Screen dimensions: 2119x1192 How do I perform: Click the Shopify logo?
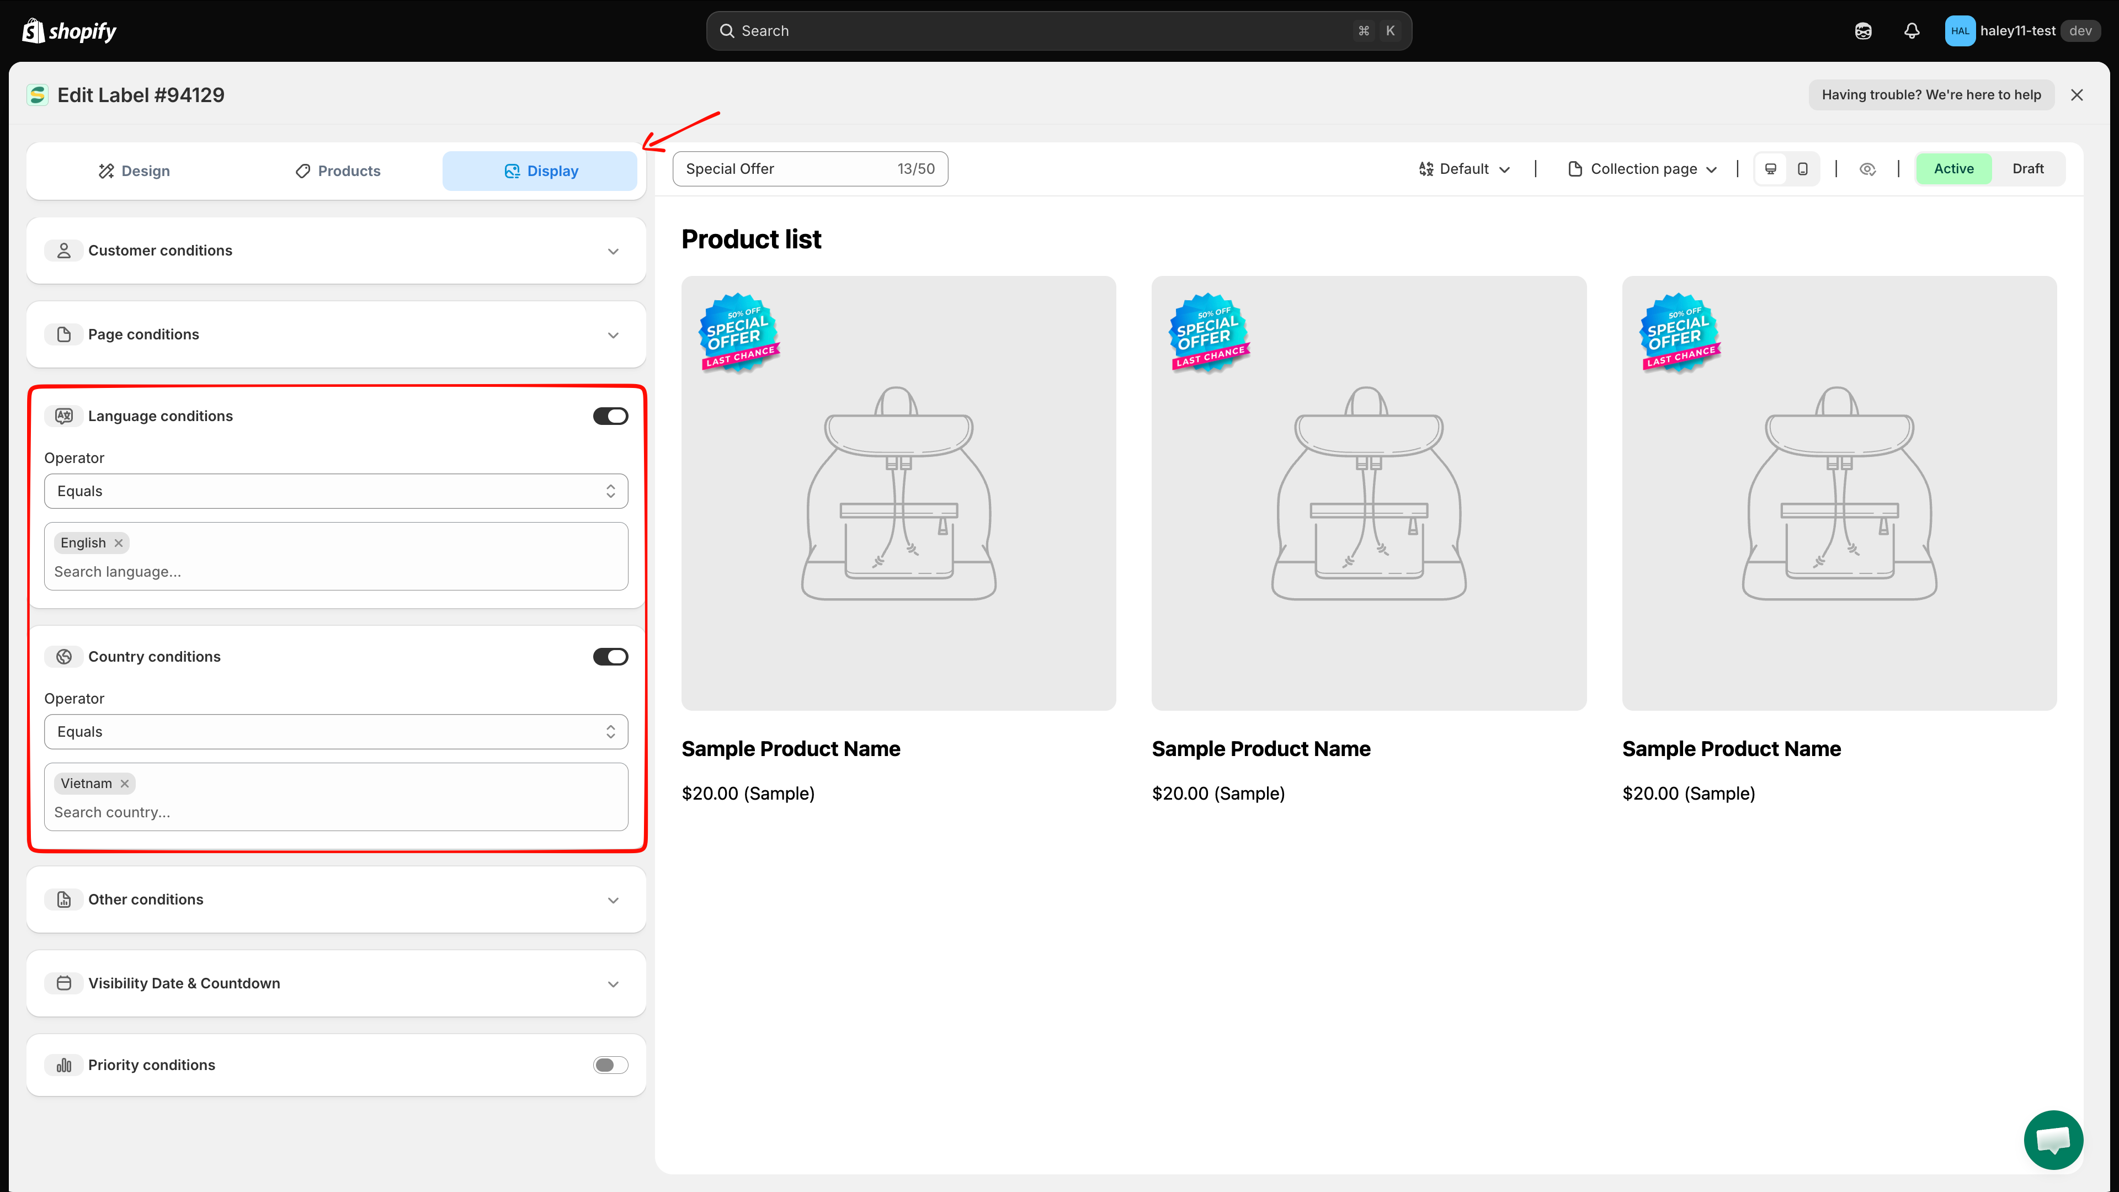[x=69, y=30]
